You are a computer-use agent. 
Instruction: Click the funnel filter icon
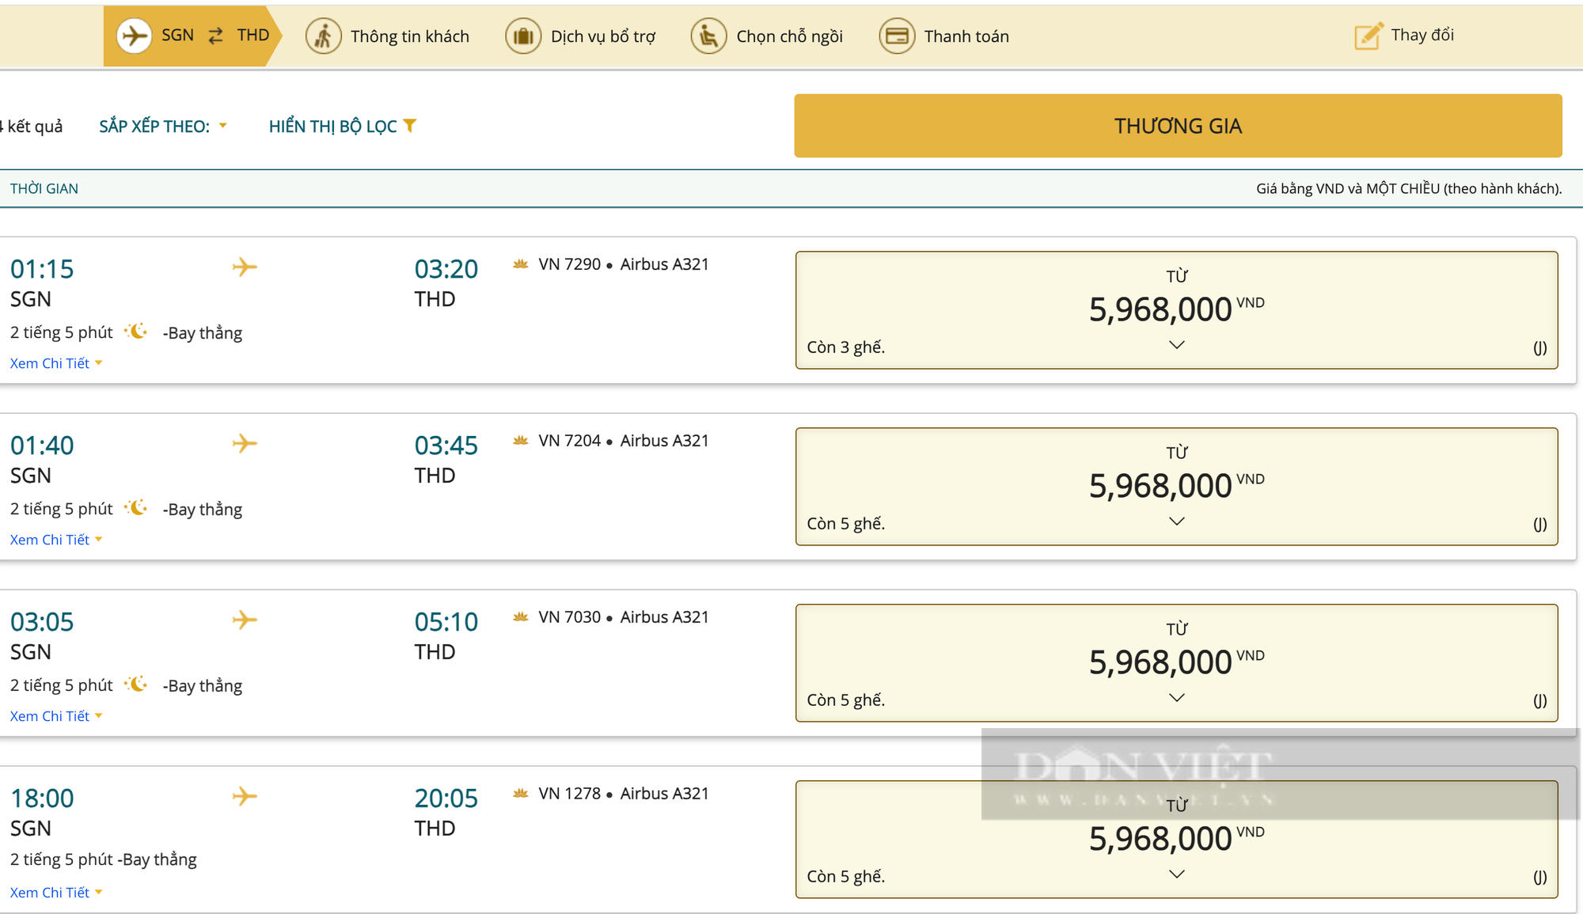pyautogui.click(x=409, y=126)
